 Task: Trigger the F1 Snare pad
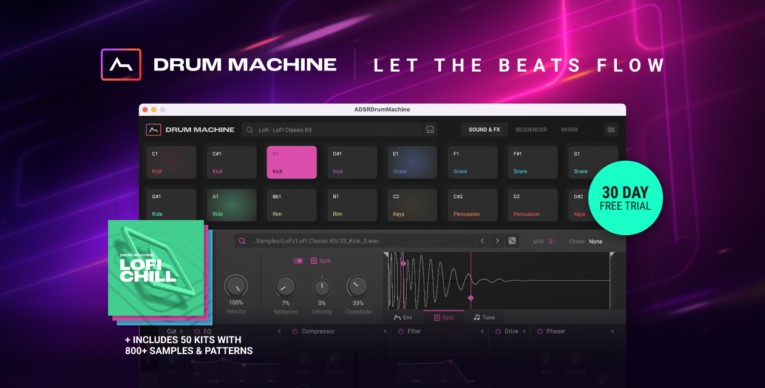[472, 162]
